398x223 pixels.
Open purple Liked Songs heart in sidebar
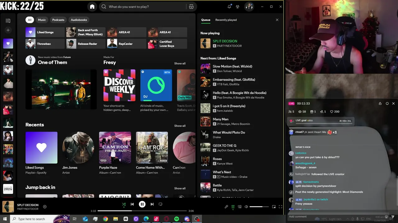coord(8,44)
